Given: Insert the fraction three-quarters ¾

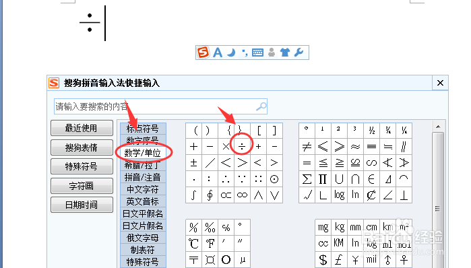Looking at the screenshot, I should point(388,131).
